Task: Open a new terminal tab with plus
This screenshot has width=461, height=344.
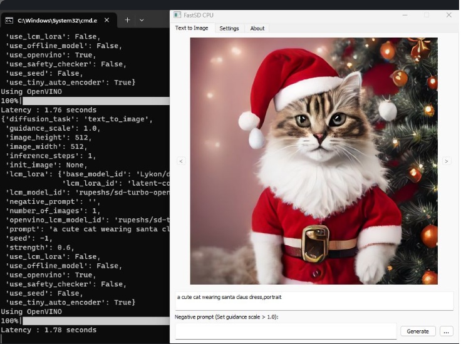Action: [x=127, y=20]
